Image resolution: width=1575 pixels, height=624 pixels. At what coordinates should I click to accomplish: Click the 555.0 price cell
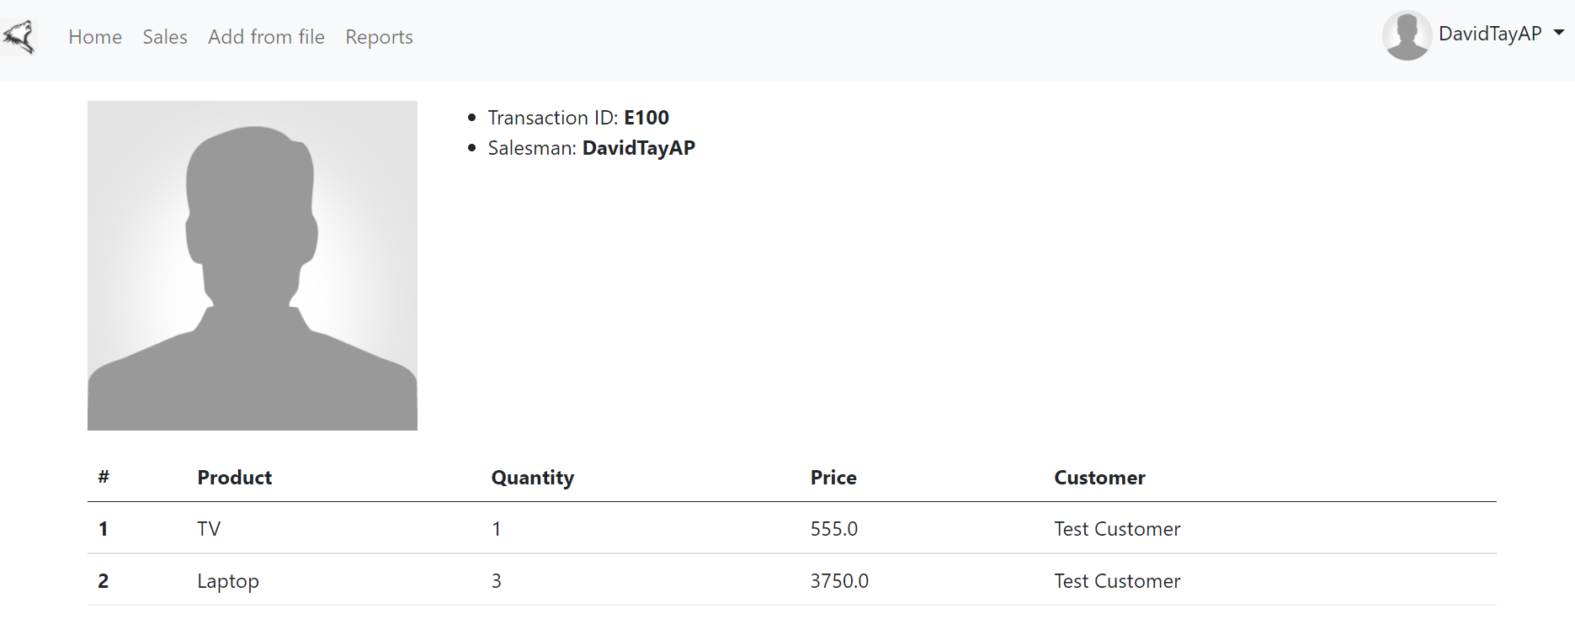(833, 529)
